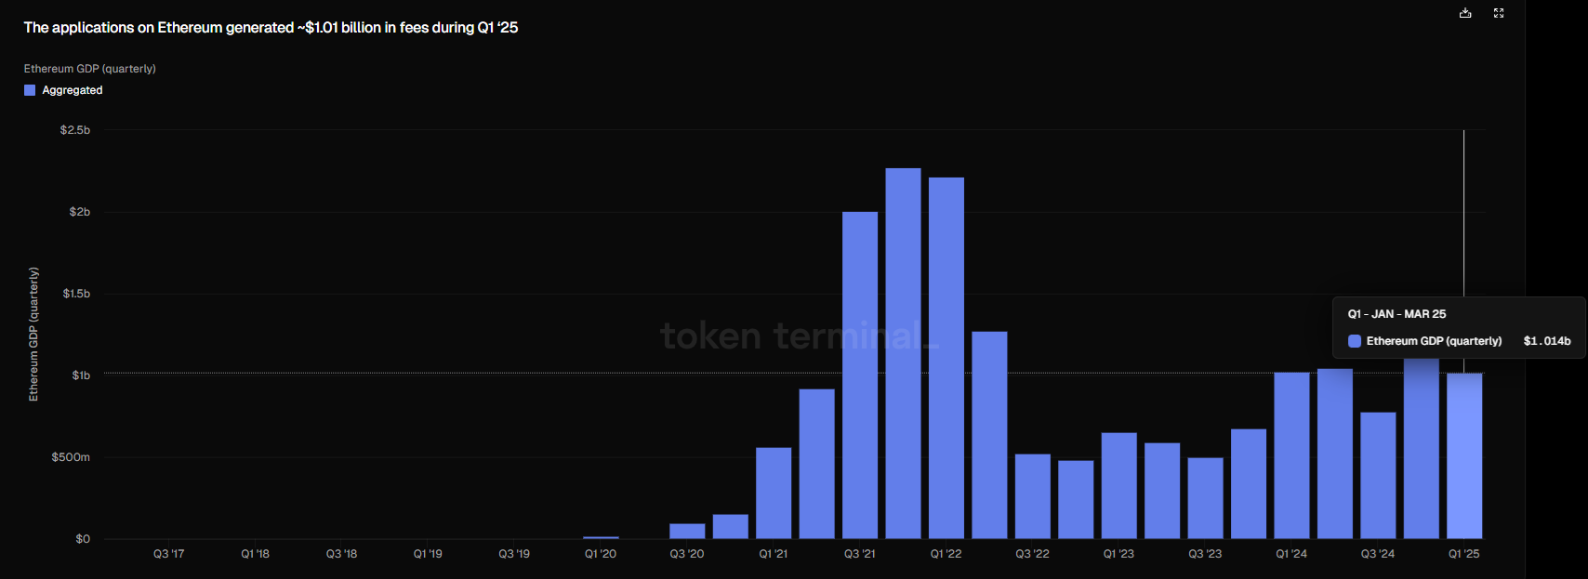1588x579 pixels.
Task: Click the Q1 '23 bar
Action: click(x=1119, y=486)
